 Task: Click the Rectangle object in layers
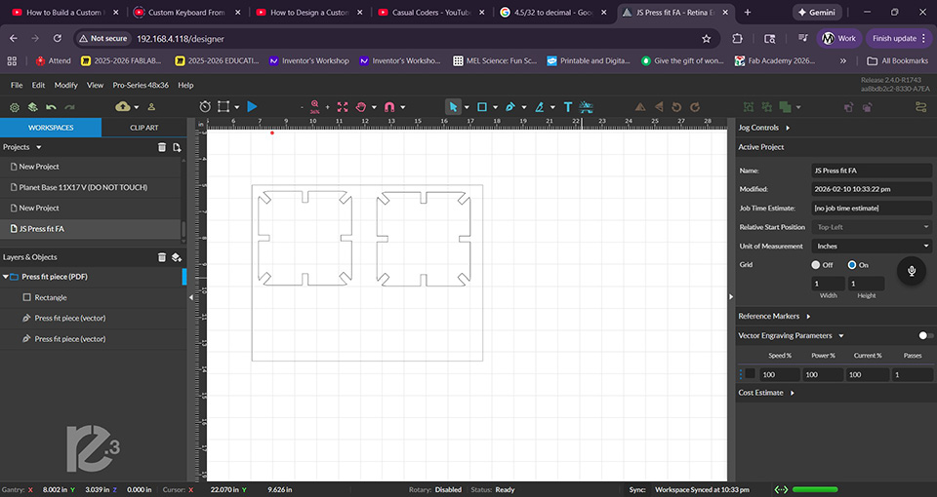click(x=51, y=297)
